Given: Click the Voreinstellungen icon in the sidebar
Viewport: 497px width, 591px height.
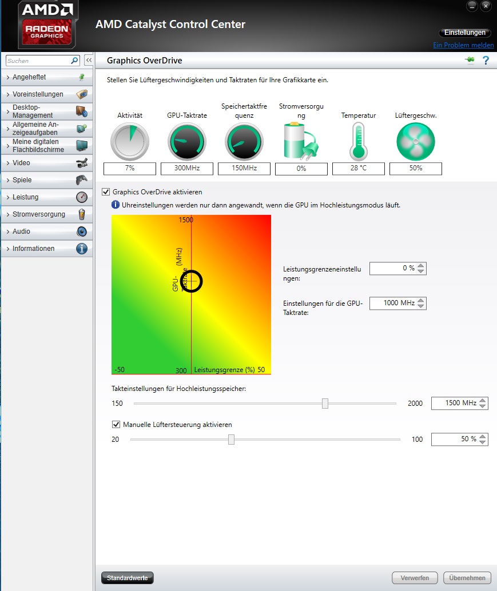Looking at the screenshot, I should tap(82, 94).
